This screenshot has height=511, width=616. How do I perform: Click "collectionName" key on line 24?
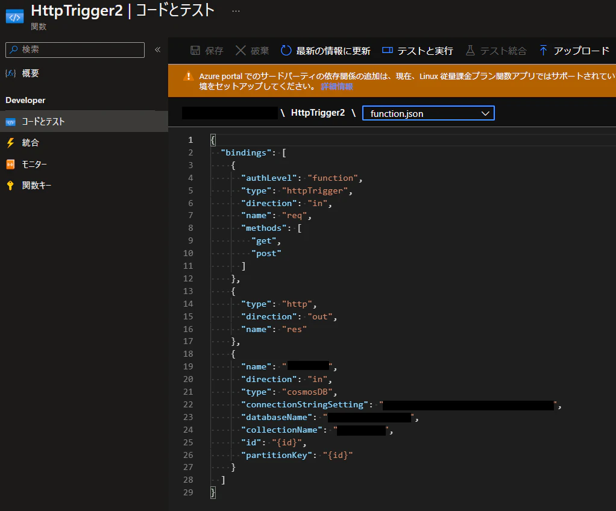coord(281,430)
